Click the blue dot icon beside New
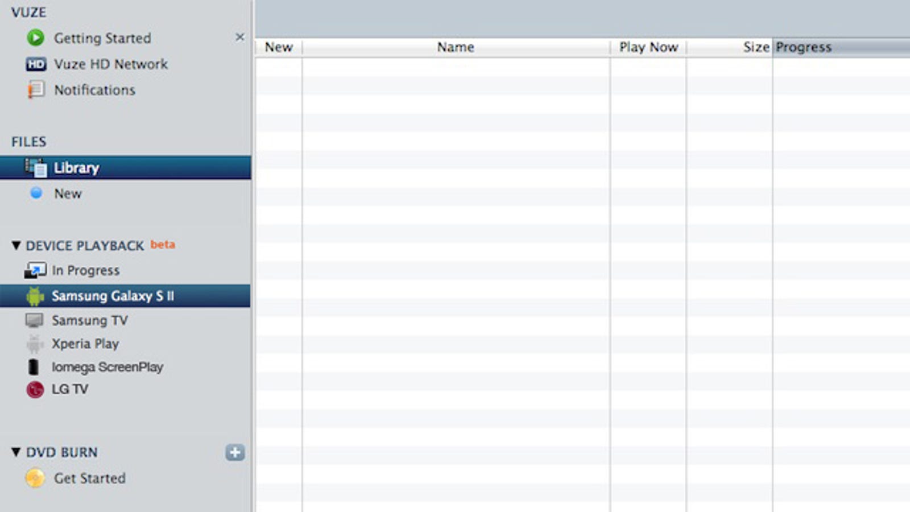910x512 pixels. (x=36, y=193)
